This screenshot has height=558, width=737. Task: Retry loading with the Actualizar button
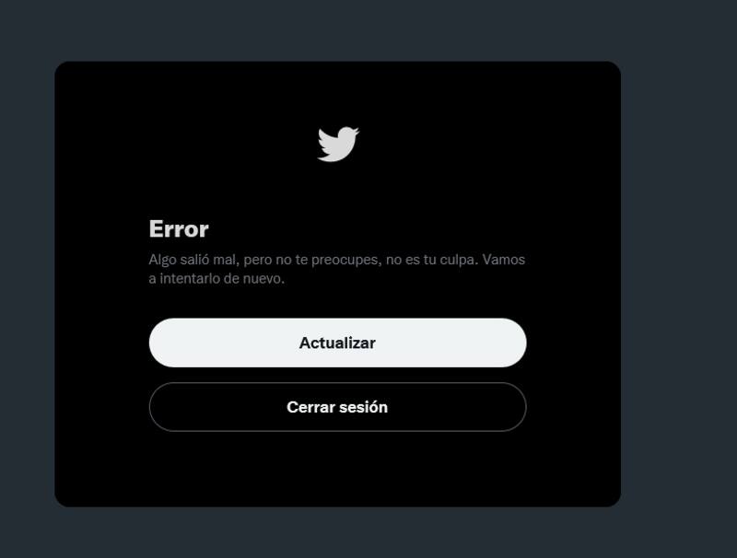click(x=337, y=343)
